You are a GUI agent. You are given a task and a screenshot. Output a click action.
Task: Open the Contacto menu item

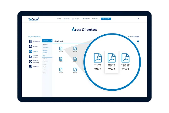[95, 19]
